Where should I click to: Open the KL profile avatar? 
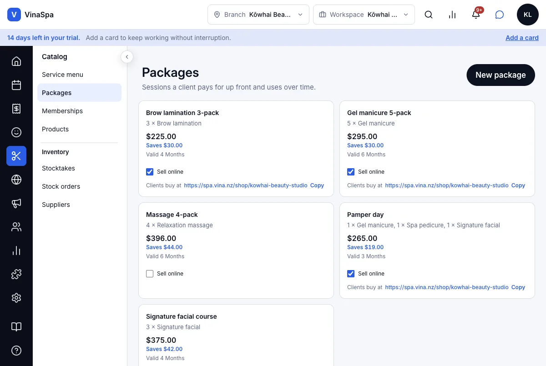[528, 15]
